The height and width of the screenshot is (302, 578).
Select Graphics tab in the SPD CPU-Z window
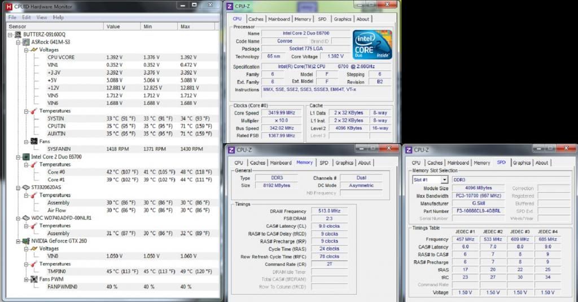[x=522, y=163]
